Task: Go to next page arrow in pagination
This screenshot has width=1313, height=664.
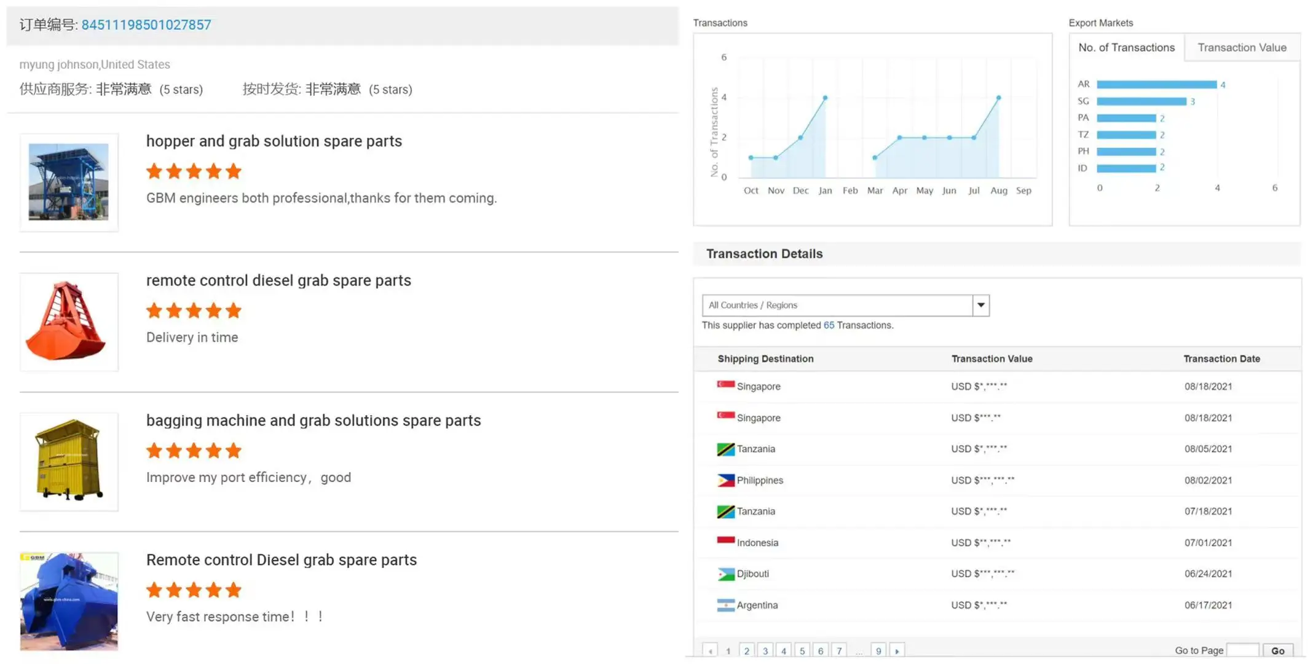Action: (897, 650)
